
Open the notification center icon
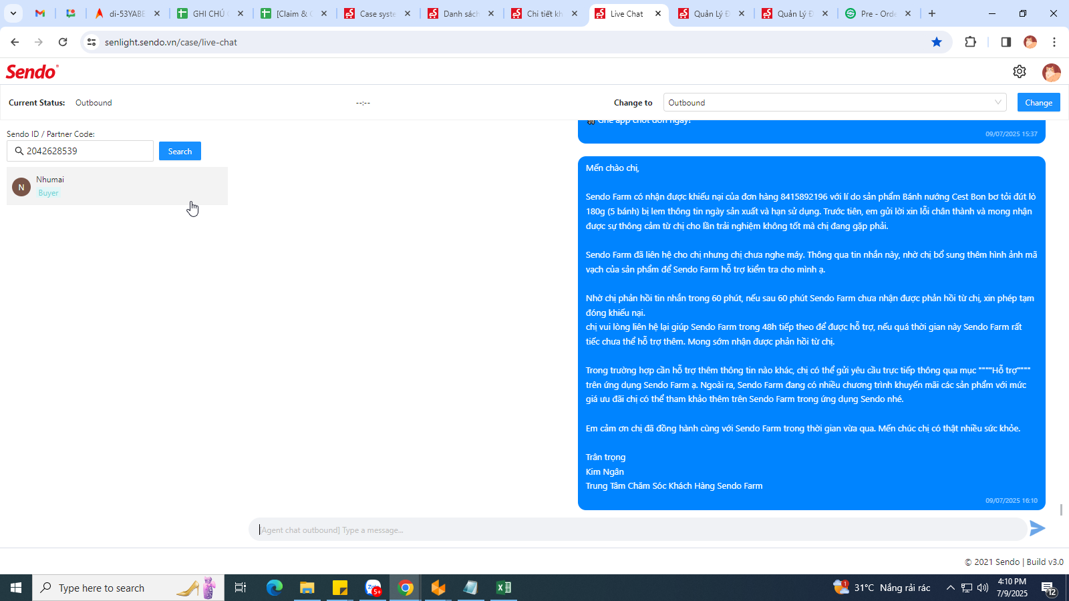(x=1049, y=588)
